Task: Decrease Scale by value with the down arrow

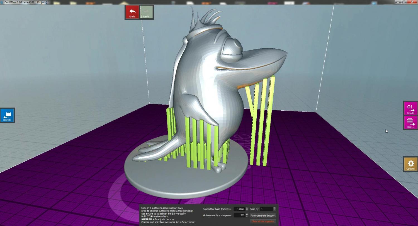Action: coord(274,210)
